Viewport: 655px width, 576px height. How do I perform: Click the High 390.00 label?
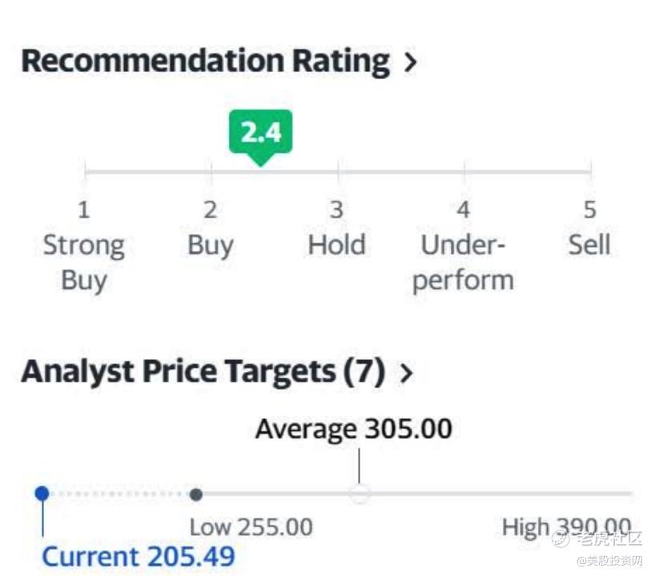pos(566,527)
